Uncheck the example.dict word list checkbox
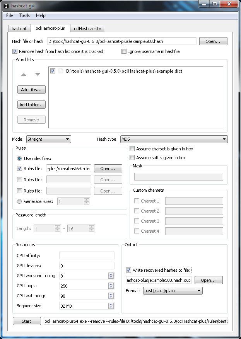The height and width of the screenshot is (339, 241). (53, 71)
